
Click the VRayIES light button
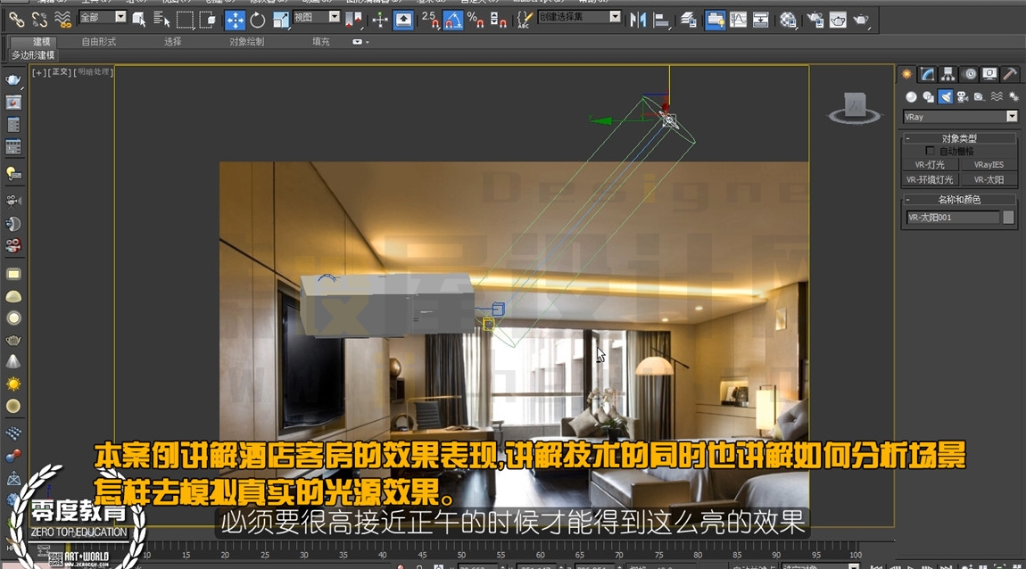click(x=988, y=165)
